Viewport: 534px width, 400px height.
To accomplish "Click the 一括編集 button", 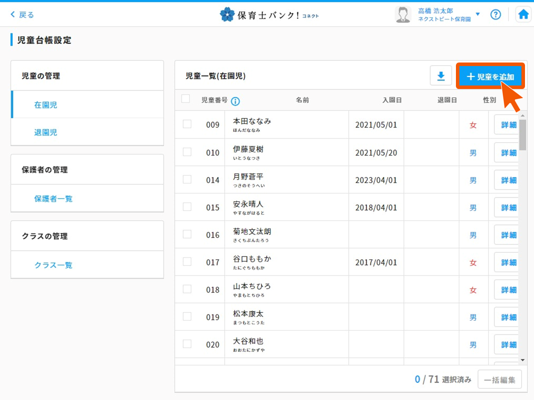I will tap(499, 380).
